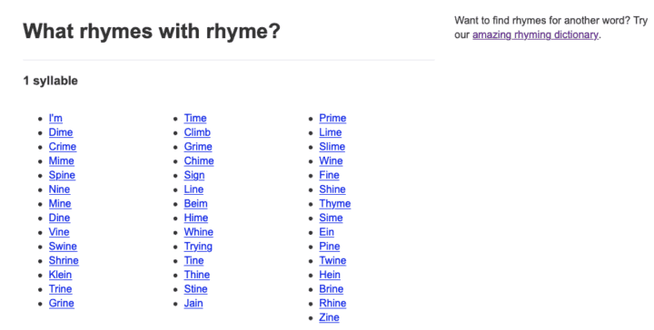Select the Grine link
Image resolution: width=654 pixels, height=330 pixels.
pyautogui.click(x=62, y=304)
